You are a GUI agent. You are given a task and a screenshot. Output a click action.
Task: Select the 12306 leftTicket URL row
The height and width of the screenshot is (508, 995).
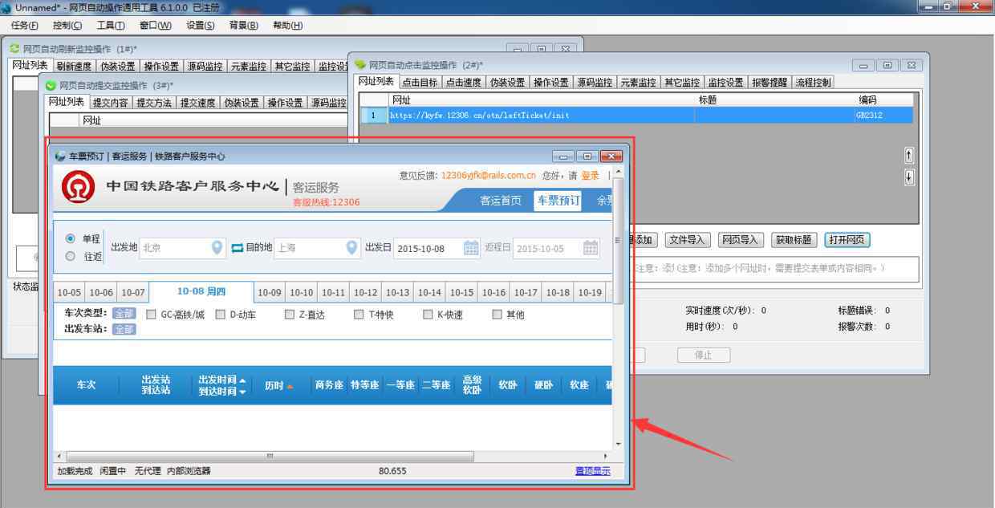coord(636,116)
